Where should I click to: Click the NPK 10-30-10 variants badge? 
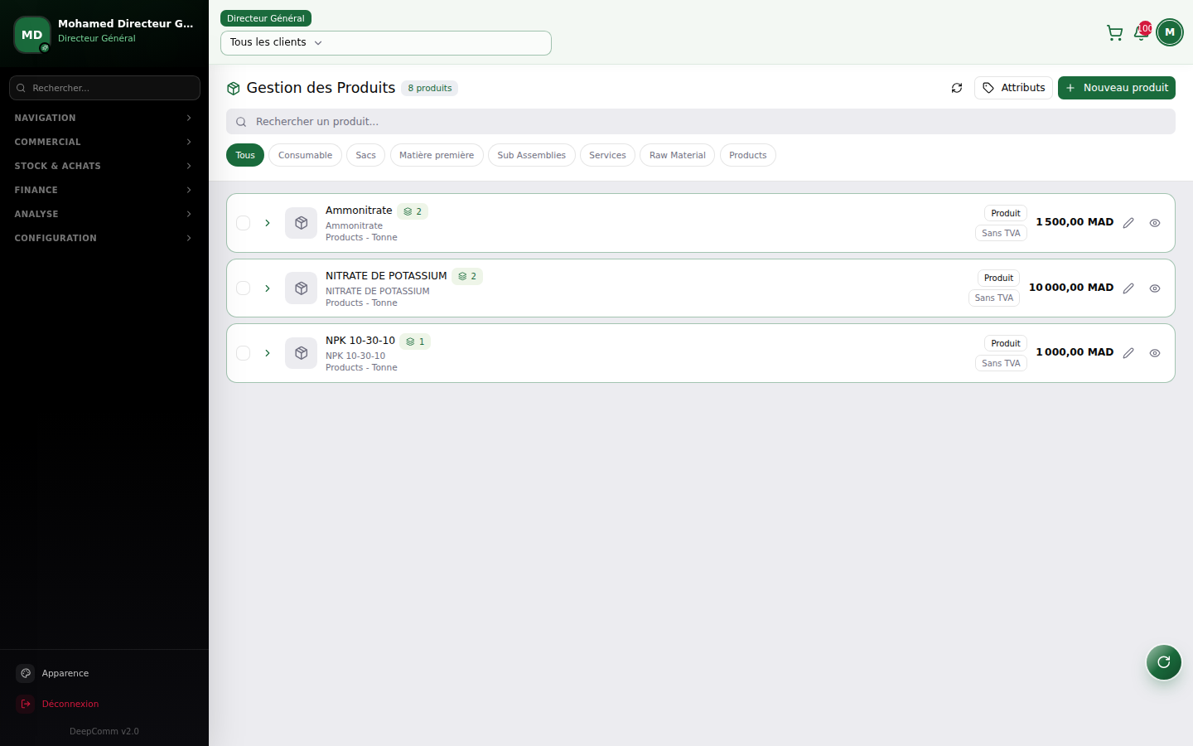(415, 342)
